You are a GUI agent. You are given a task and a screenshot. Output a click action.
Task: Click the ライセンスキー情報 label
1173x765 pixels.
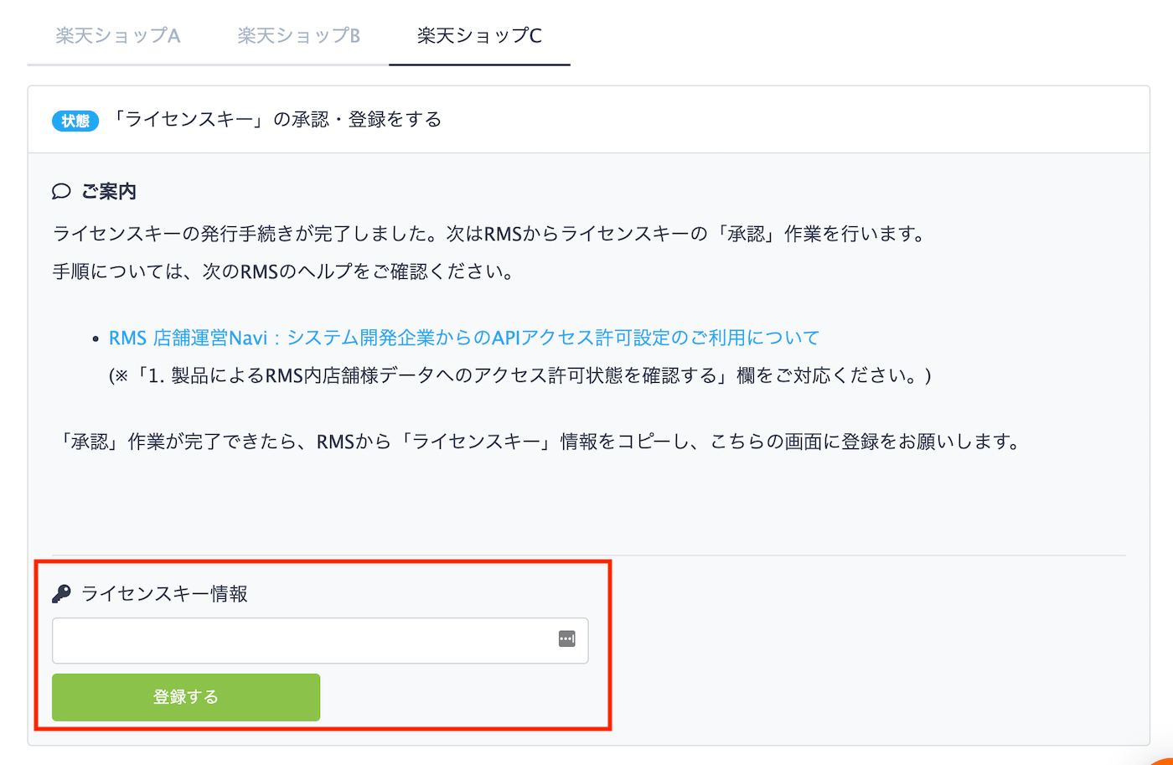point(164,594)
